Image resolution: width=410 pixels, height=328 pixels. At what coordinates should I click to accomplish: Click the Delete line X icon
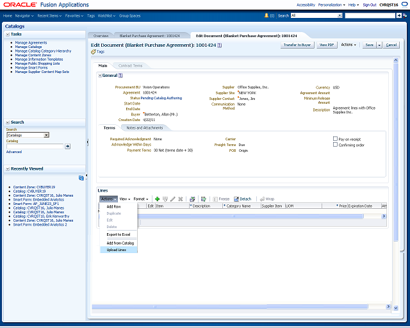(x=181, y=199)
